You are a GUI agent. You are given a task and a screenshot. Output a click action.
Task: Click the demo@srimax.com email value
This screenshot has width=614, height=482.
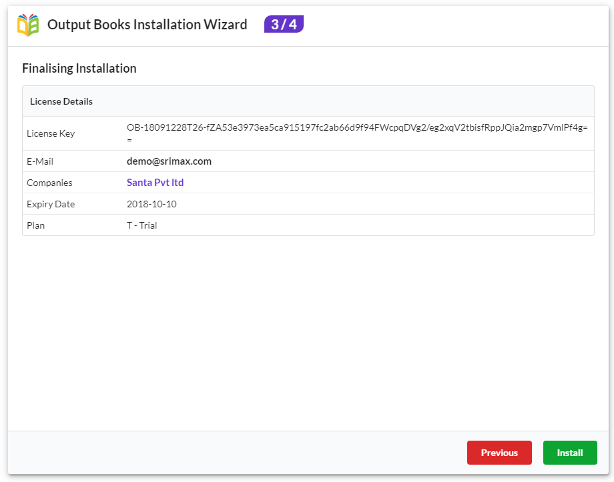pos(169,161)
